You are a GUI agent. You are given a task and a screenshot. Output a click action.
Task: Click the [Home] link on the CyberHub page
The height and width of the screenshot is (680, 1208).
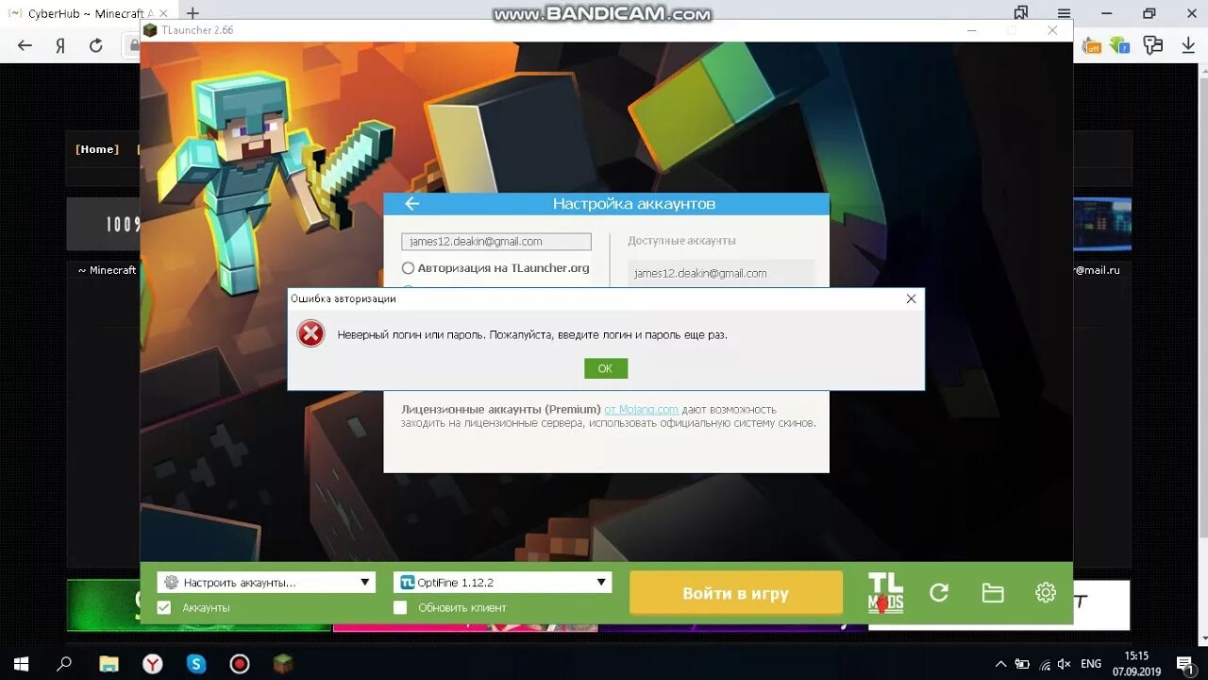97,149
